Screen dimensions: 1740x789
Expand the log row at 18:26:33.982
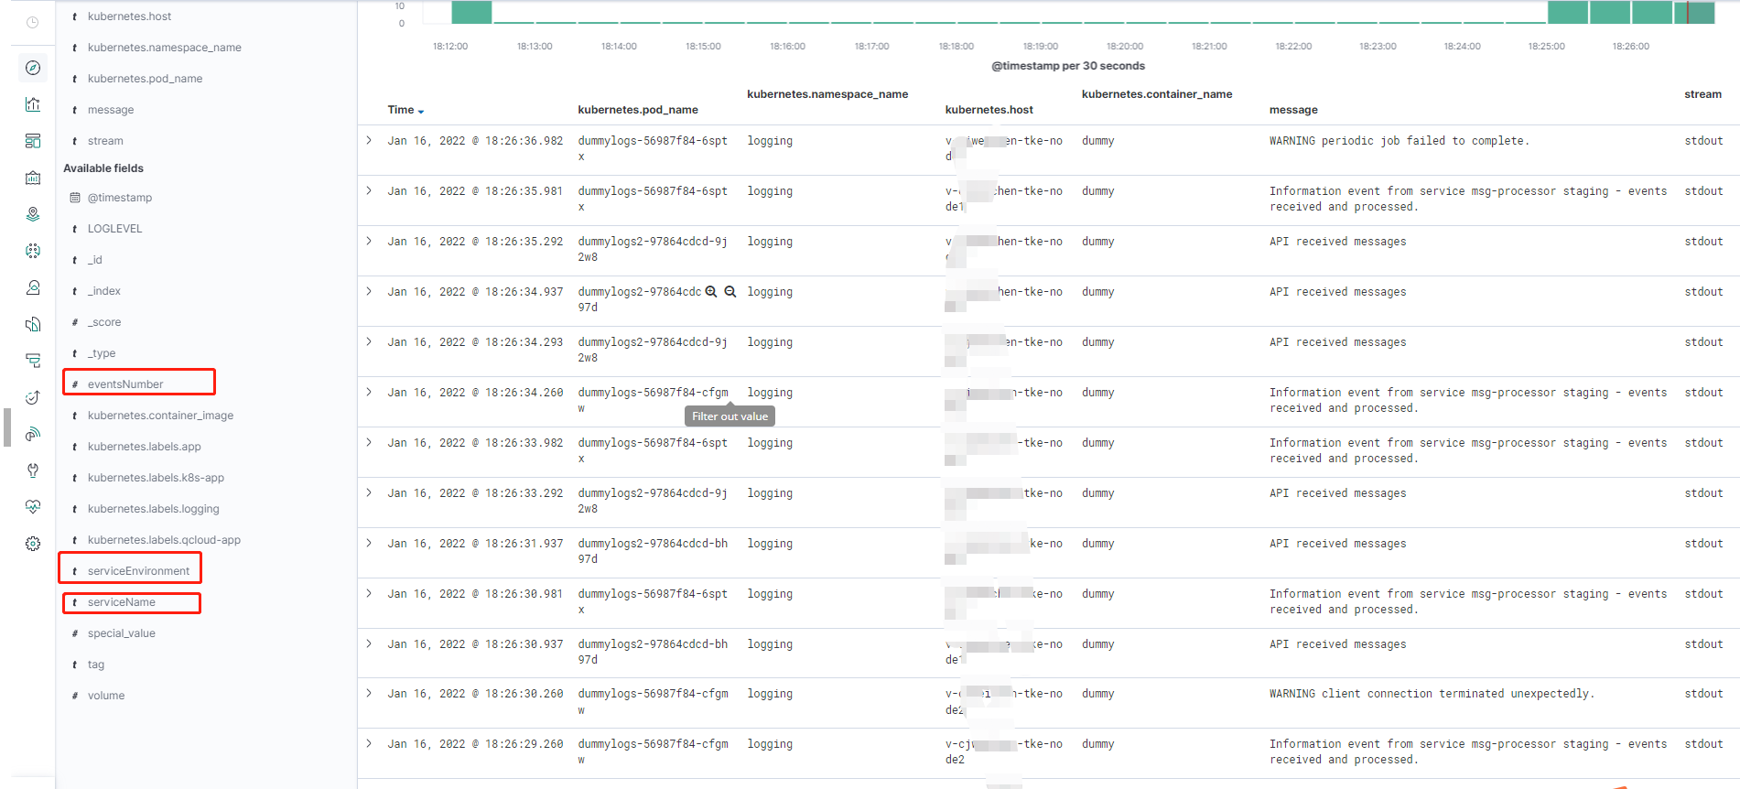click(369, 443)
